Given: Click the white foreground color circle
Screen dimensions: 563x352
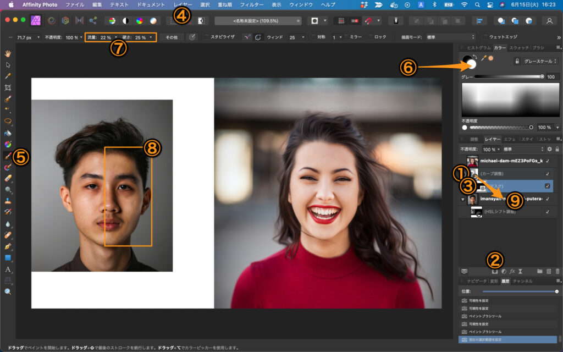Looking at the screenshot, I should pyautogui.click(x=471, y=64).
